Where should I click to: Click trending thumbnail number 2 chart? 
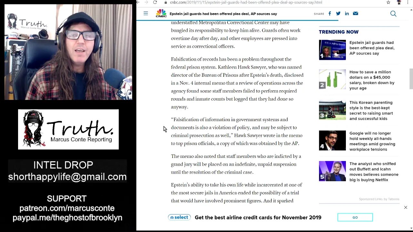tap(332, 79)
